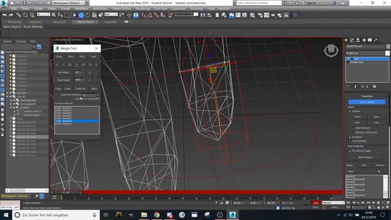The width and height of the screenshot is (391, 220).
Task: Click Blend Weights button in Parameters
Action: tap(365, 158)
